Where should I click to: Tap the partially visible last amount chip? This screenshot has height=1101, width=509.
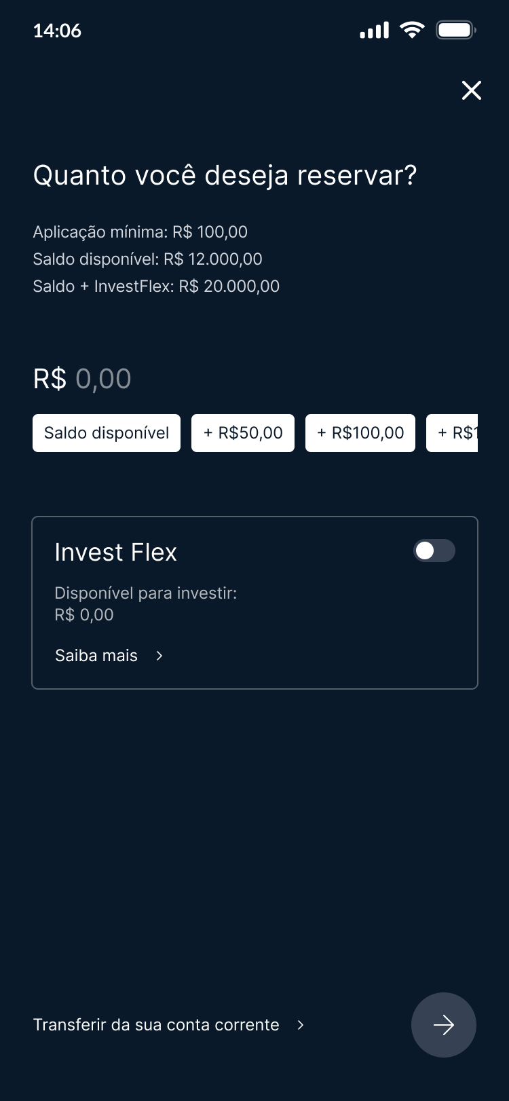453,433
